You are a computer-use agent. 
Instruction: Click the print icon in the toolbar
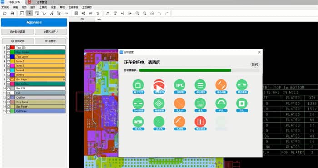(x=12, y=13)
